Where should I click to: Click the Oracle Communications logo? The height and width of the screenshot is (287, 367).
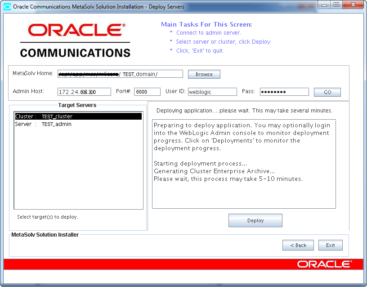coord(75,40)
